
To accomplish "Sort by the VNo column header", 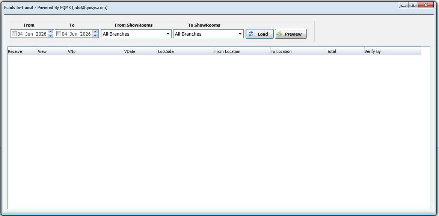I will (96, 51).
